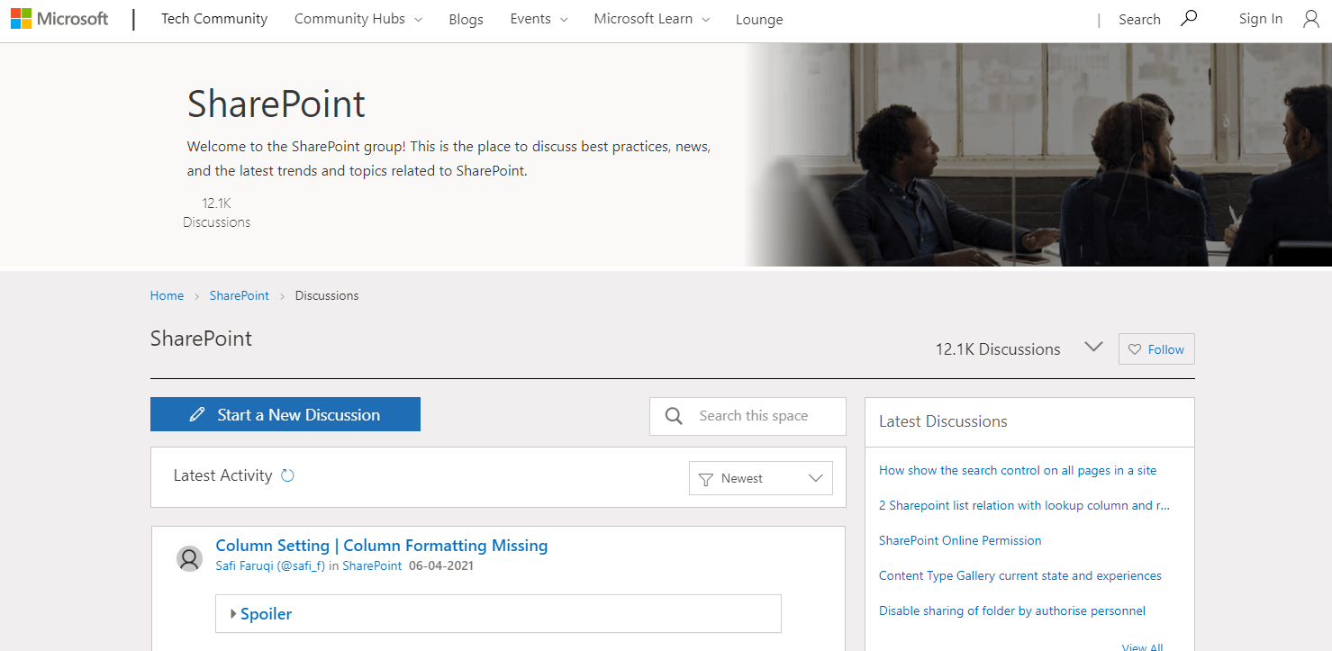Click the SharePoint banner photo
The width and height of the screenshot is (1332, 651).
pyautogui.click(x=1038, y=155)
